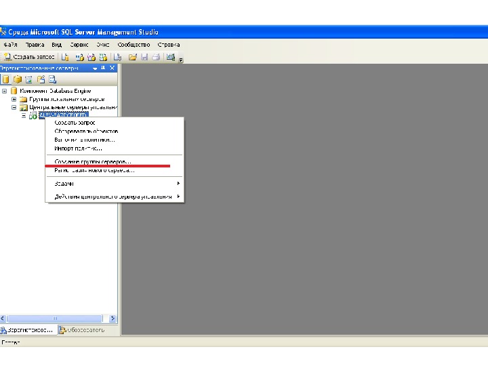
Task: Open the toolbar options overflow arrow
Action: click(x=181, y=60)
